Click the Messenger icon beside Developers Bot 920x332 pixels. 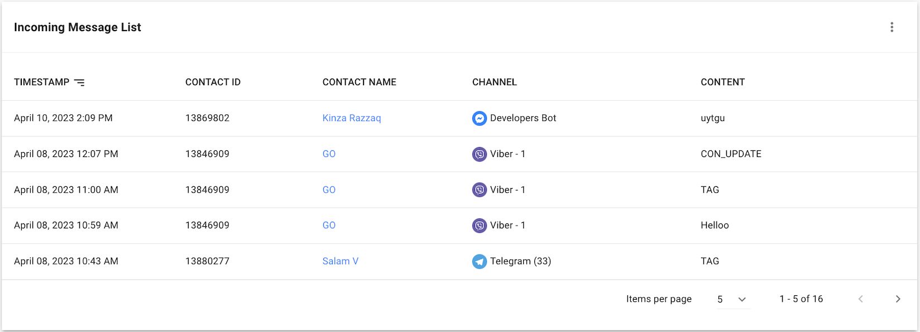pyautogui.click(x=479, y=118)
